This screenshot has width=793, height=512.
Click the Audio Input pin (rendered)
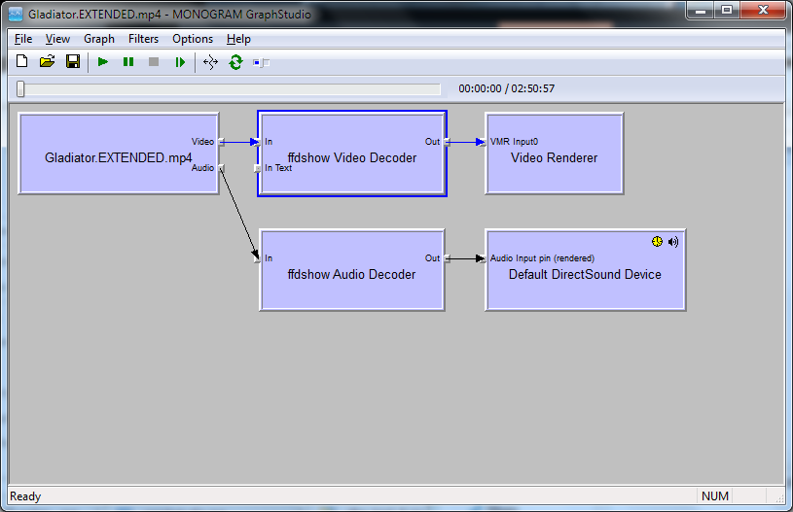pyautogui.click(x=483, y=258)
